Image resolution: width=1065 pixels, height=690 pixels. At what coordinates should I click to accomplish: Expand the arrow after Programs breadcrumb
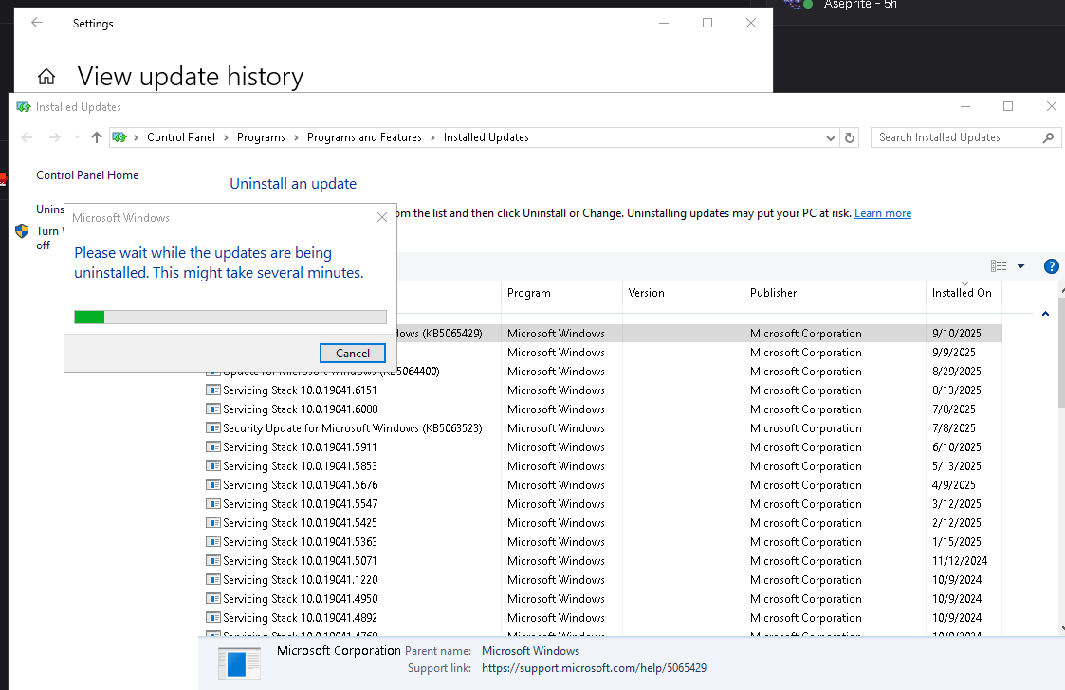pos(296,137)
